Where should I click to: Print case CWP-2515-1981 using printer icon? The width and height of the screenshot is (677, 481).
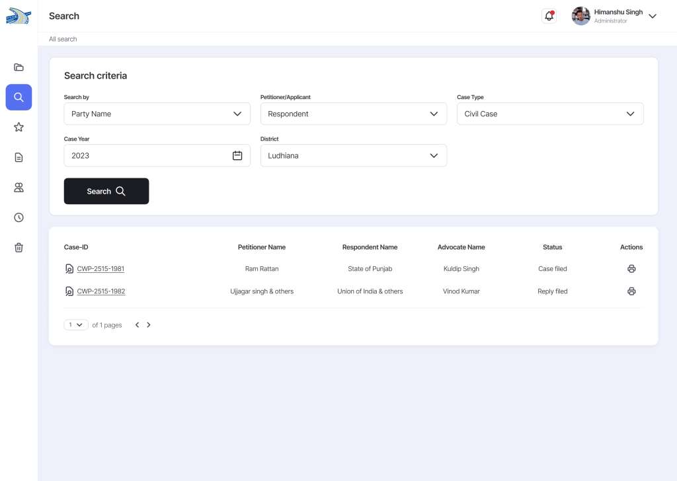[x=631, y=269]
